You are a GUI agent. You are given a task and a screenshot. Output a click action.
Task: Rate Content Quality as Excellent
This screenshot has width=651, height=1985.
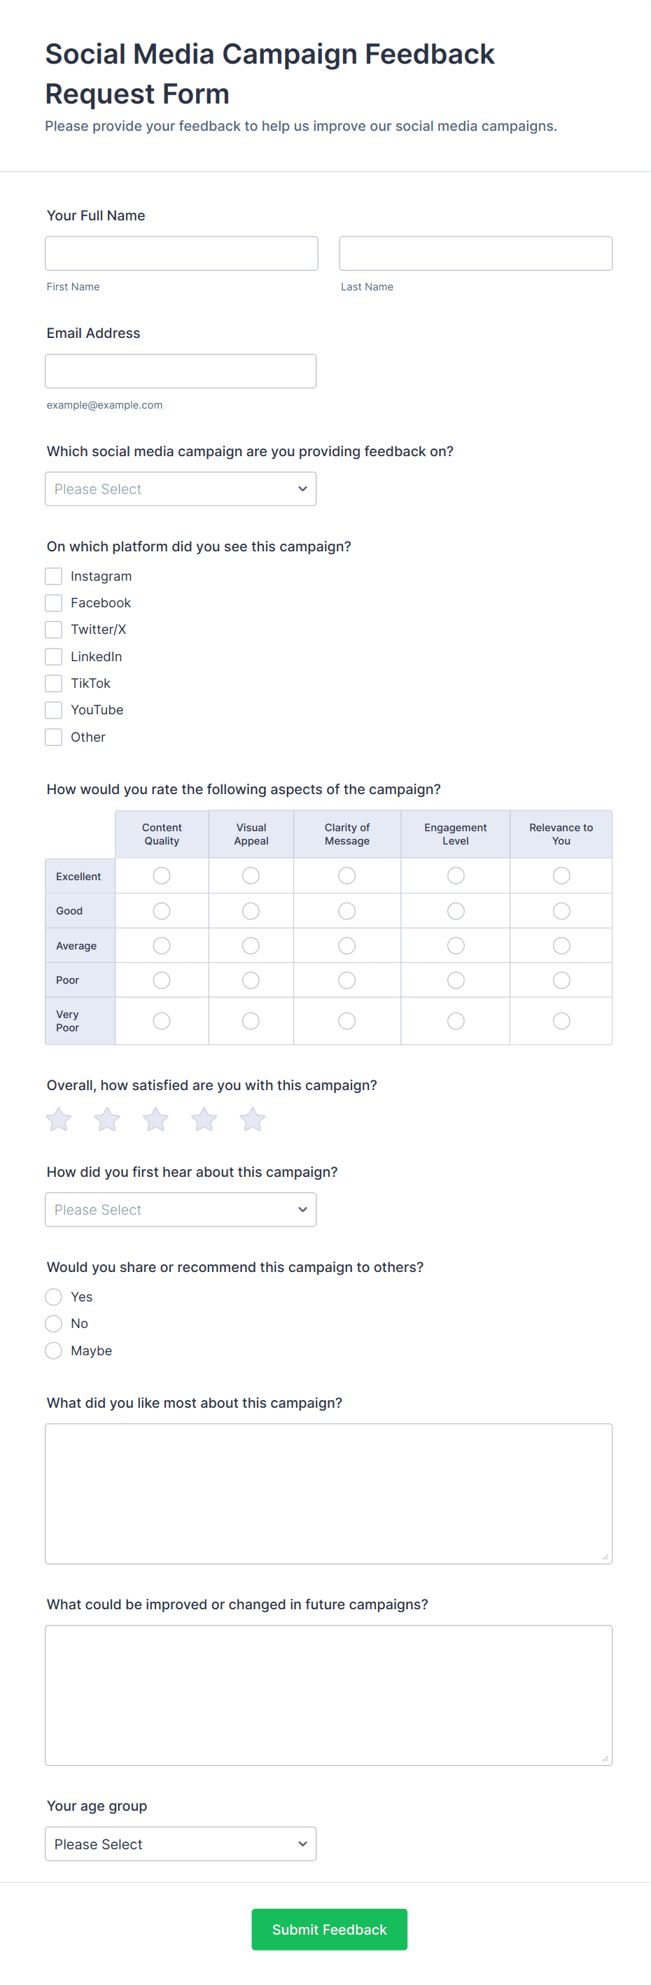point(161,876)
